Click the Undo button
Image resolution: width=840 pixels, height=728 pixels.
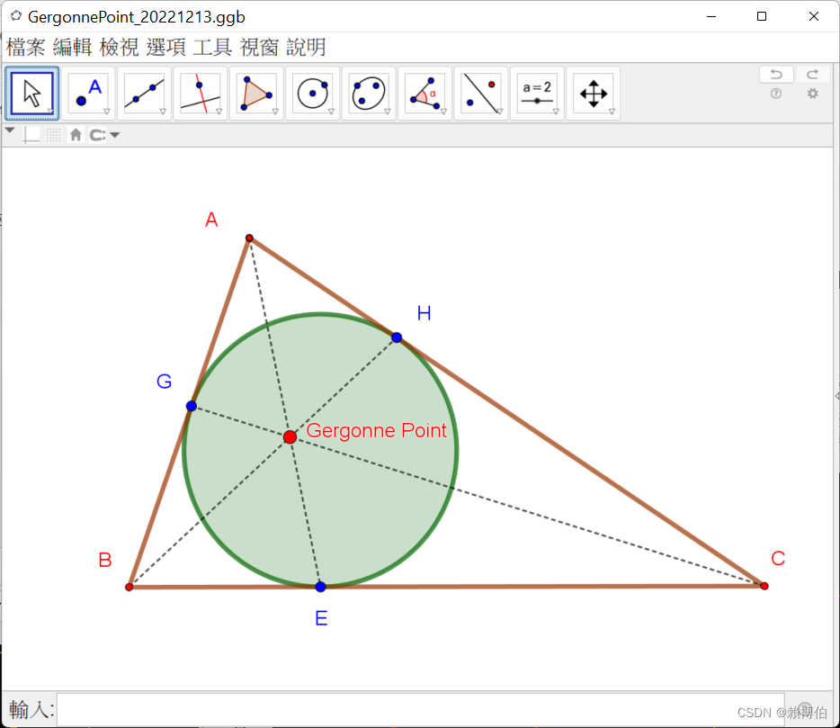coord(776,74)
